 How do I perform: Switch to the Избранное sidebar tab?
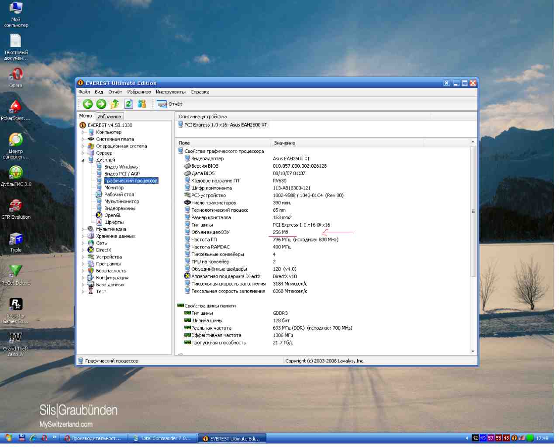pos(109,117)
